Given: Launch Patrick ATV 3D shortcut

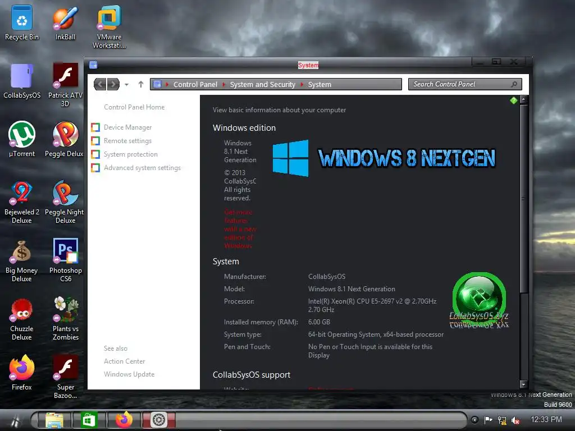Looking at the screenshot, I should point(65,85).
